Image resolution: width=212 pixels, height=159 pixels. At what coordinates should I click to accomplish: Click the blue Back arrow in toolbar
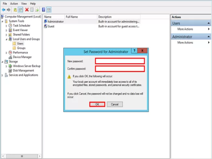click(3, 10)
